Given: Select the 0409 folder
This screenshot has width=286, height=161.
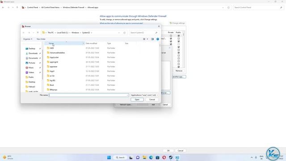Looking at the screenshot, I should pyautogui.click(x=52, y=48).
